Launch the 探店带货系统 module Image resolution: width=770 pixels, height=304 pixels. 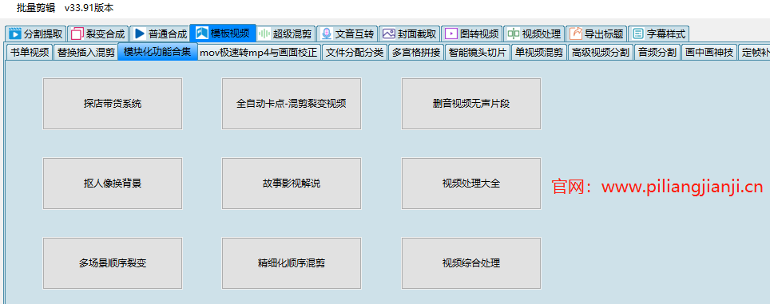pos(113,104)
